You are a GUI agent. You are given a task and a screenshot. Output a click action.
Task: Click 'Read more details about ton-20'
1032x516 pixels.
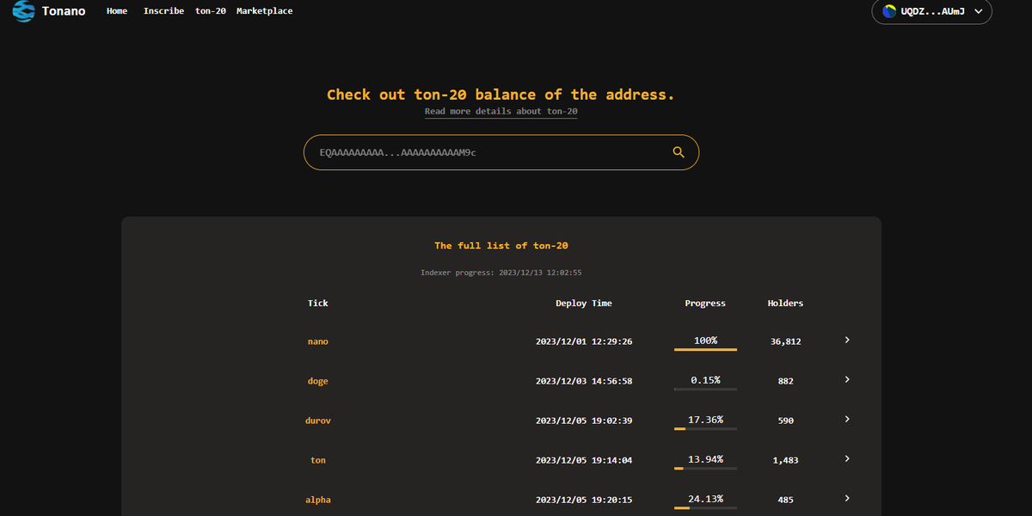[501, 111]
